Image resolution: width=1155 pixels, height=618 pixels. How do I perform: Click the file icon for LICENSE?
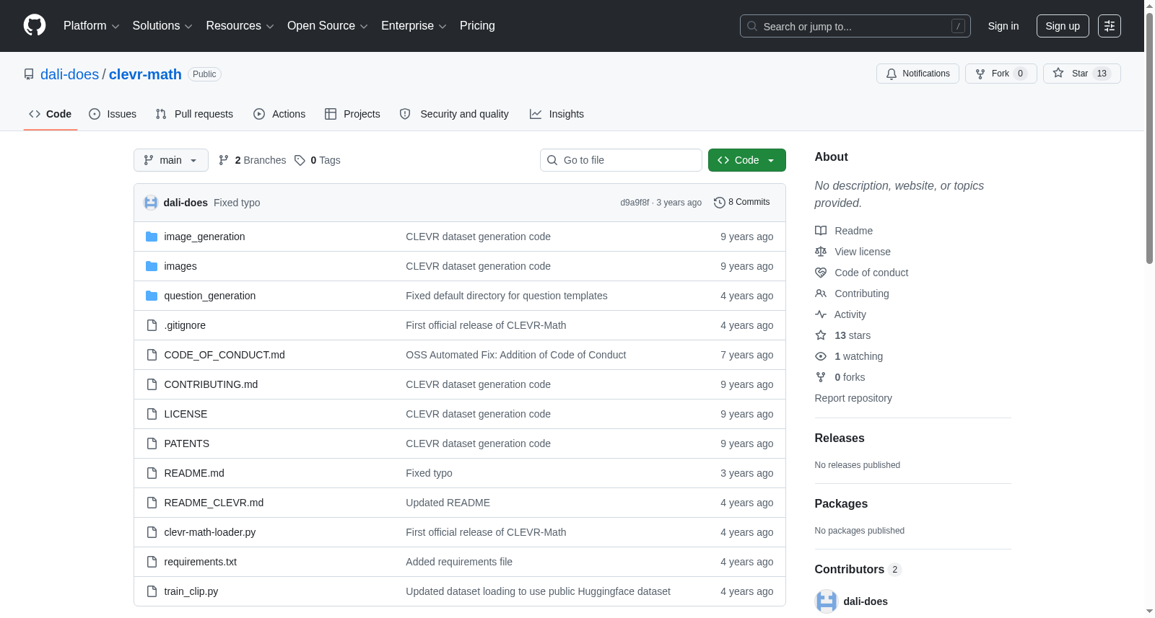point(152,414)
